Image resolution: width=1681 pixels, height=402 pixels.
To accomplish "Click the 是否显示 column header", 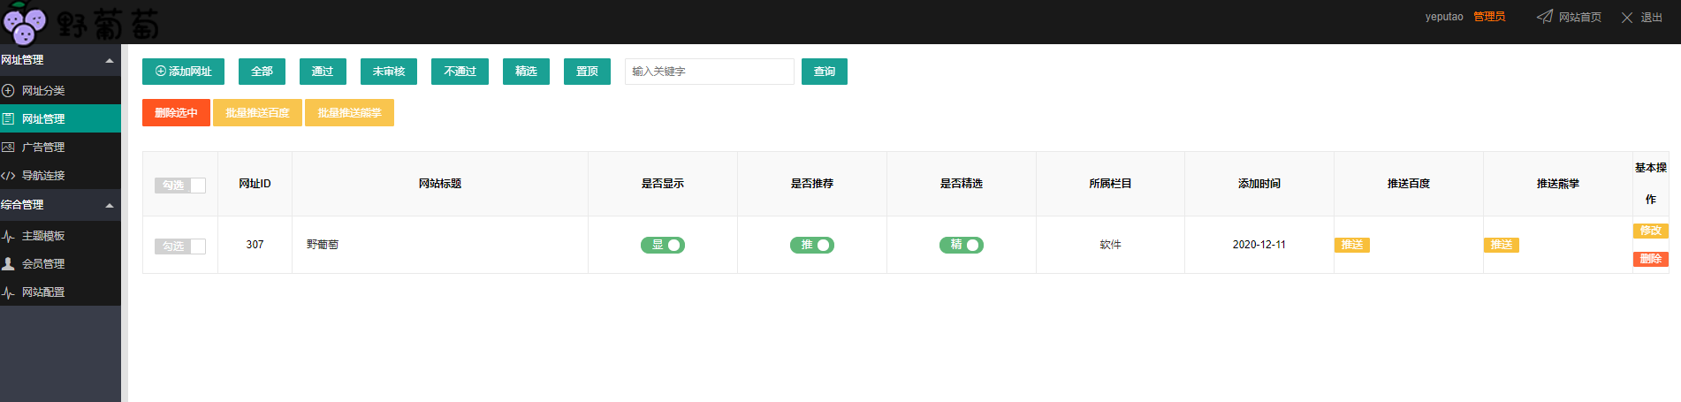I will [x=663, y=184].
